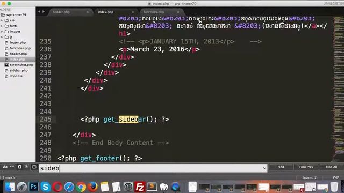Go to previous tab with left arrow

pyautogui.click(x=39, y=12)
